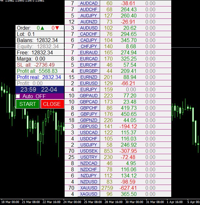Click the red sell orders down arrow
The width and height of the screenshot is (200, 205).
[57, 28]
